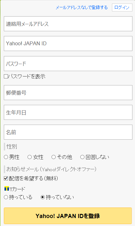The image size is (135, 226).
Task: Click the Yahoo! JAPAN ID input field
Action: (68, 44)
